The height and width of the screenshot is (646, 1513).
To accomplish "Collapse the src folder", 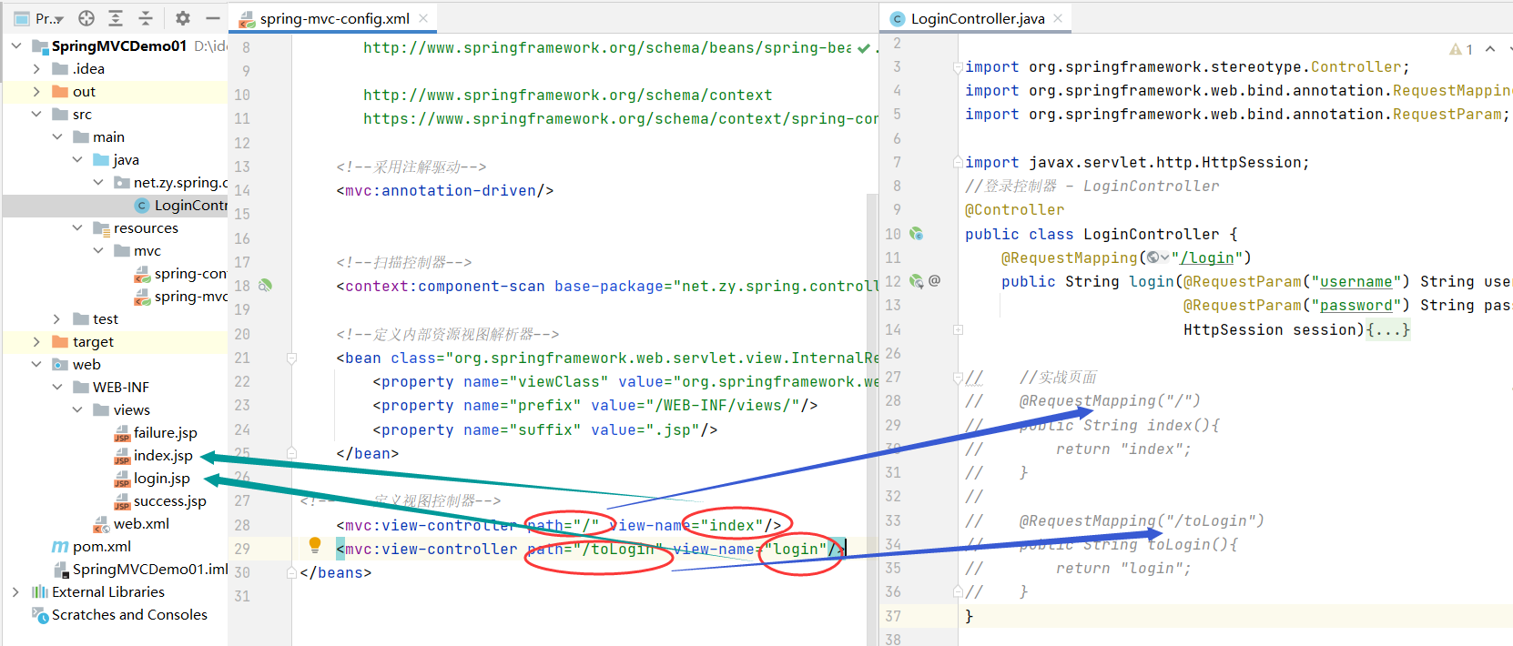I will [36, 114].
